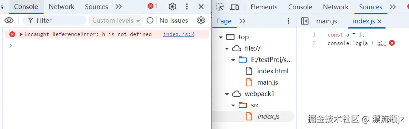Screen dimensions: 409x129
Task: Close the left DevTools panel
Action: [x=201, y=7]
